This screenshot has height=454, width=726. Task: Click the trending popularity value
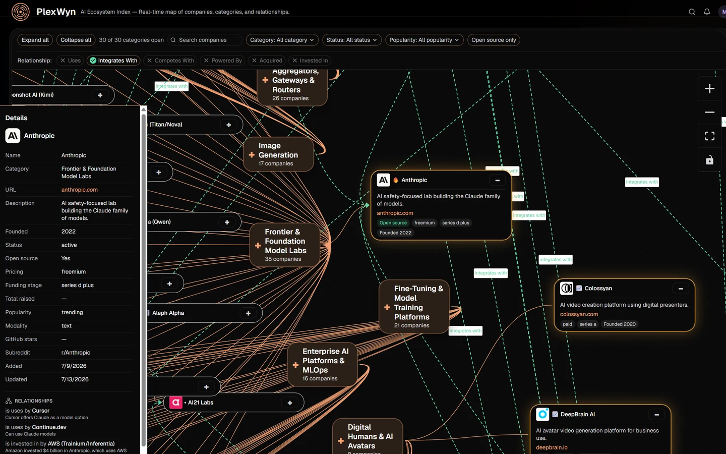click(72, 312)
